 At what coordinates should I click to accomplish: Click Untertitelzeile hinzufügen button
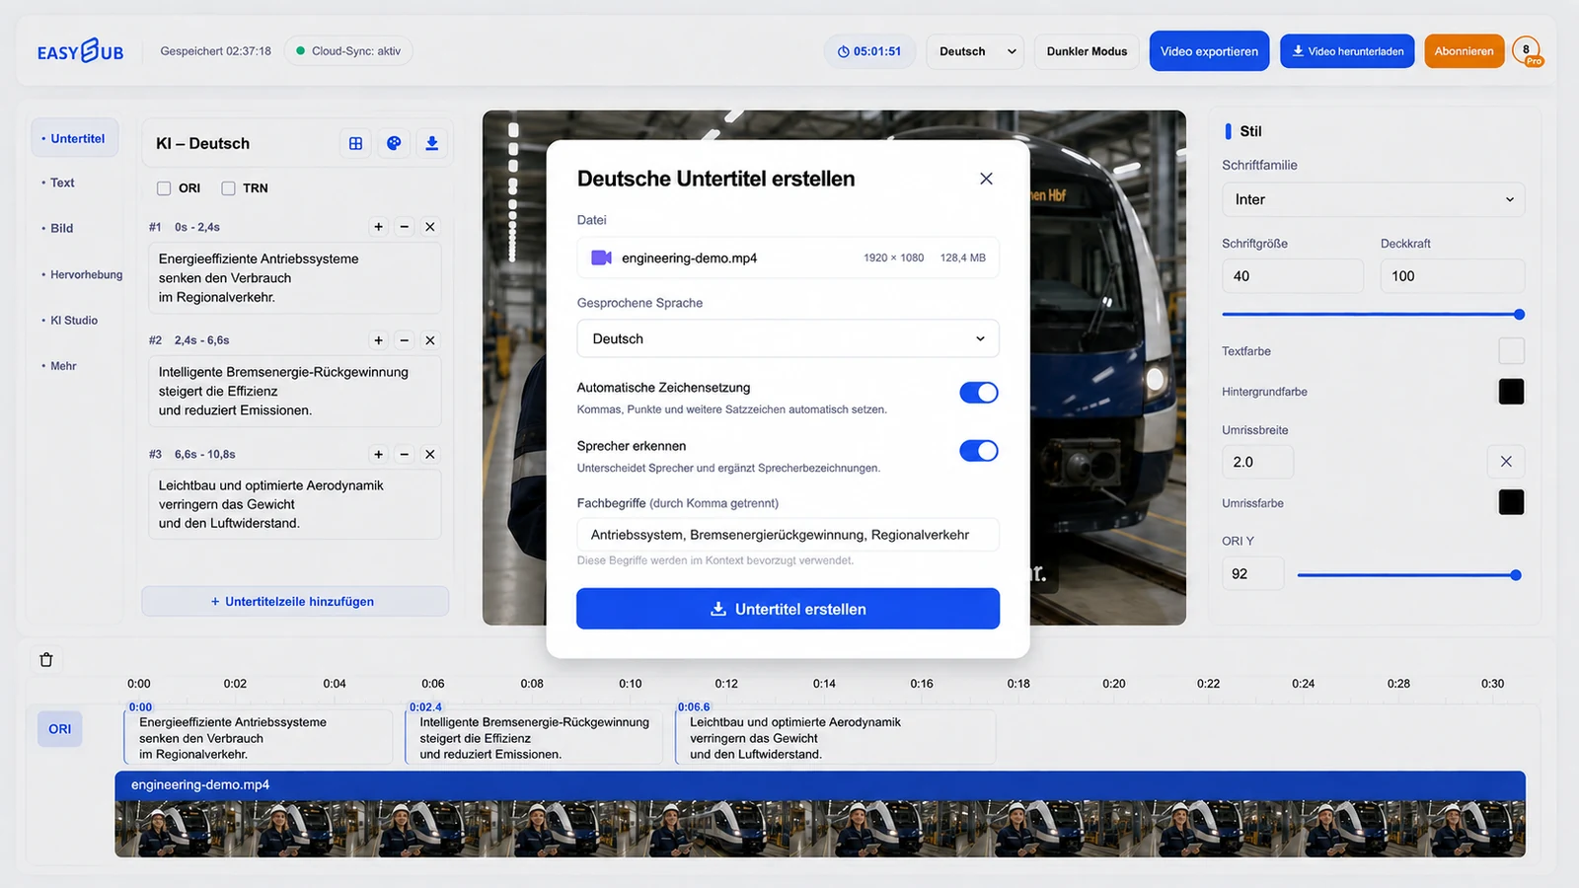[294, 601]
